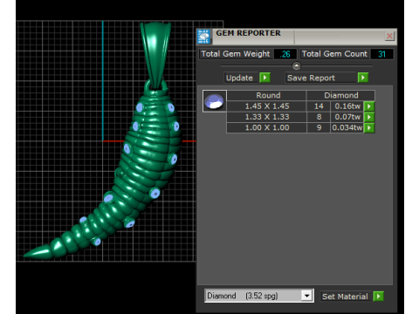Collapse the panel with the round arrow toggle
419x314 pixels.
pyautogui.click(x=296, y=66)
